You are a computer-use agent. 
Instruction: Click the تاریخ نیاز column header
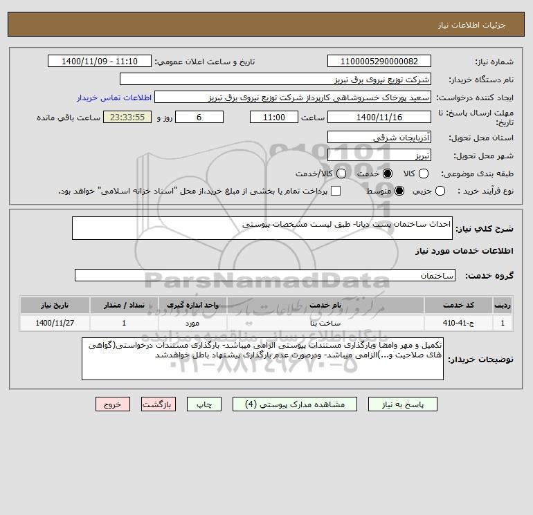[55, 305]
